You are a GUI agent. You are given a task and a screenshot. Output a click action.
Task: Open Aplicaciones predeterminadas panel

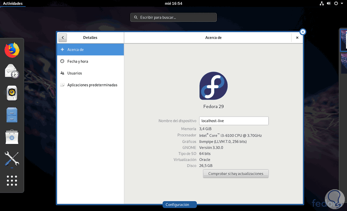tap(90, 85)
